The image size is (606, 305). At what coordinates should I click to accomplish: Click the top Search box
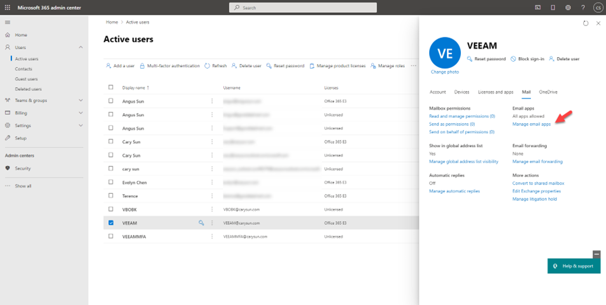tap(302, 8)
